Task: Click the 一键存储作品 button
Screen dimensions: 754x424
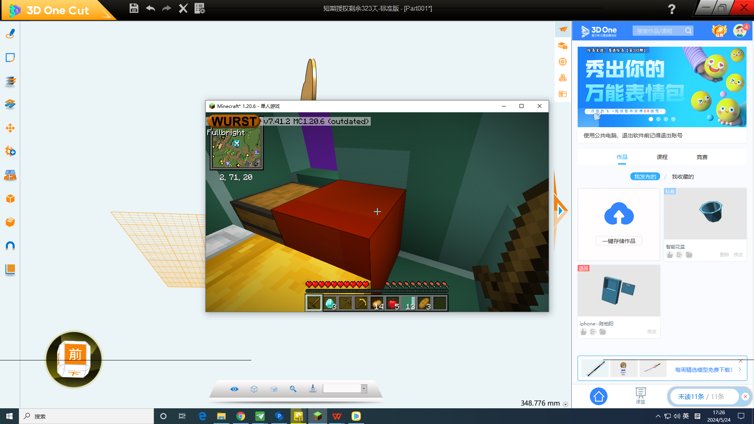Action: (x=619, y=241)
